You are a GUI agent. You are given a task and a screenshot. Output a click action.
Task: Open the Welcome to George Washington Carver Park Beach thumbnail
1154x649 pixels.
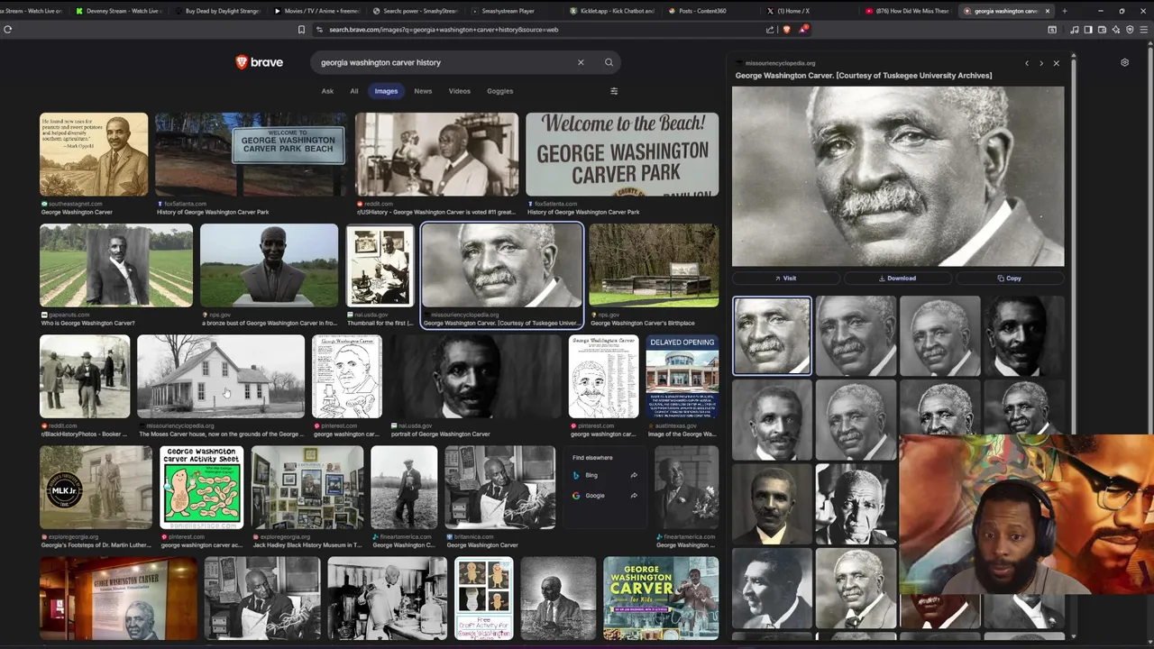coord(251,154)
